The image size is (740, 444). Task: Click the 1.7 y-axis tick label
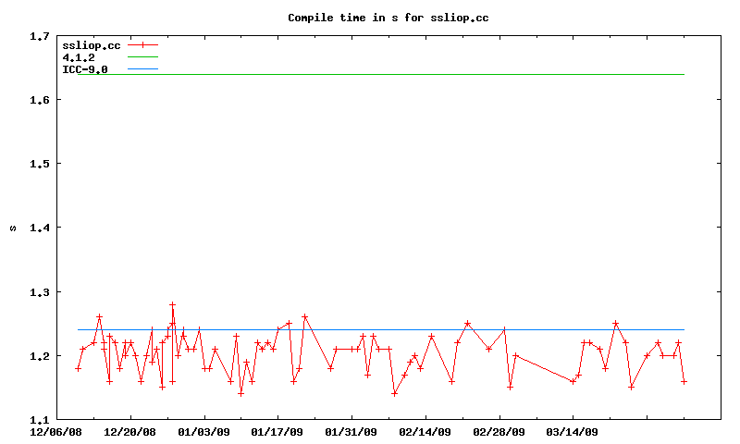(40, 36)
